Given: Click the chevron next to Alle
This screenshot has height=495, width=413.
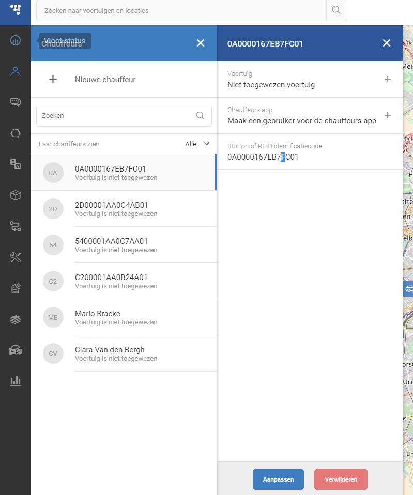Looking at the screenshot, I should point(207,144).
